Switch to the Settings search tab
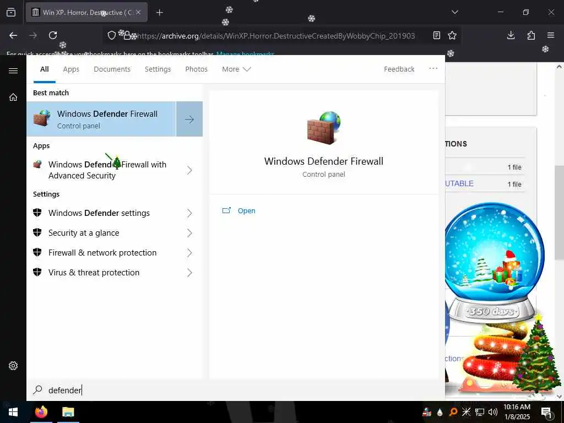This screenshot has height=423, width=564. 158,69
